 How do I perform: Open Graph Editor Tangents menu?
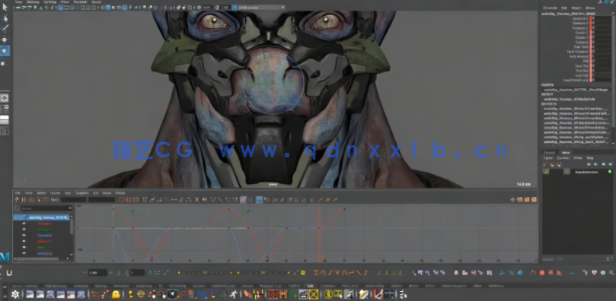(81, 193)
